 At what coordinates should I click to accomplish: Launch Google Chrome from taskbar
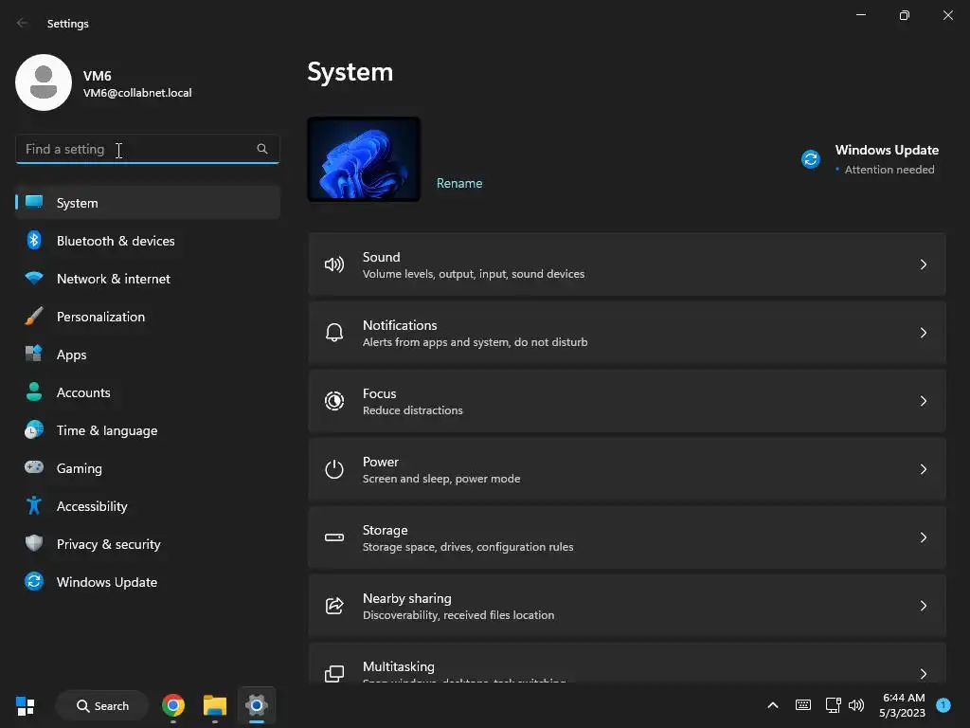(173, 705)
